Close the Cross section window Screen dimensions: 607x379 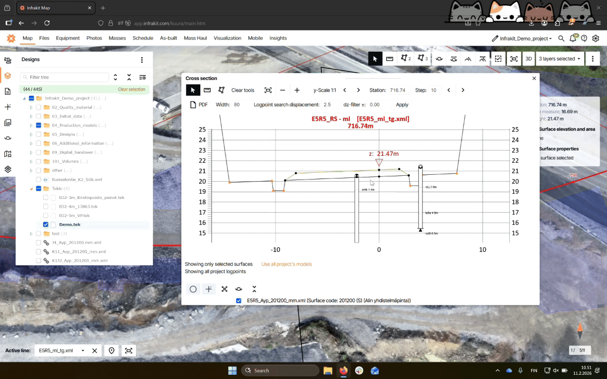534,78
